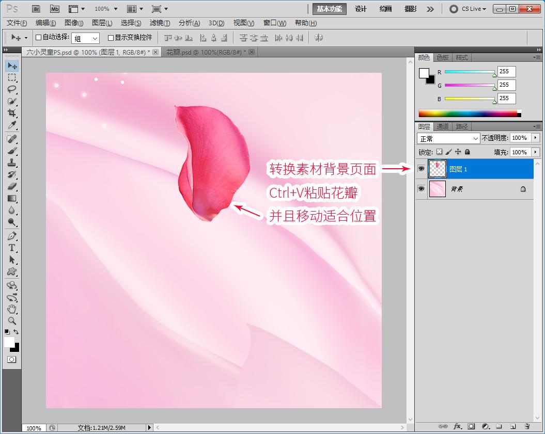Toggle lock position
This screenshot has height=434, width=545.
pos(458,152)
